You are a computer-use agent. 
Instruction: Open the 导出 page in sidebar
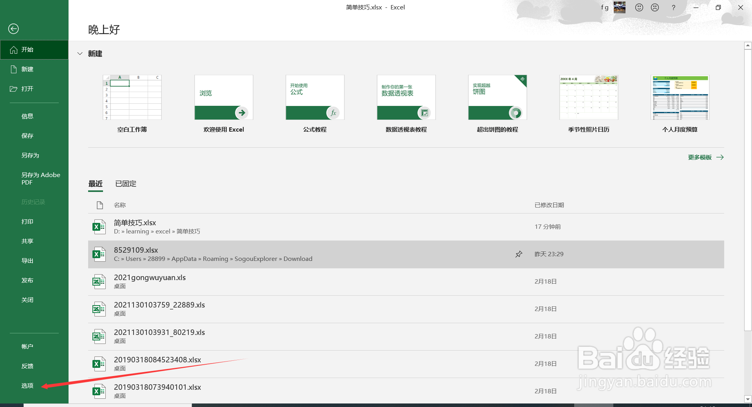tap(34, 261)
